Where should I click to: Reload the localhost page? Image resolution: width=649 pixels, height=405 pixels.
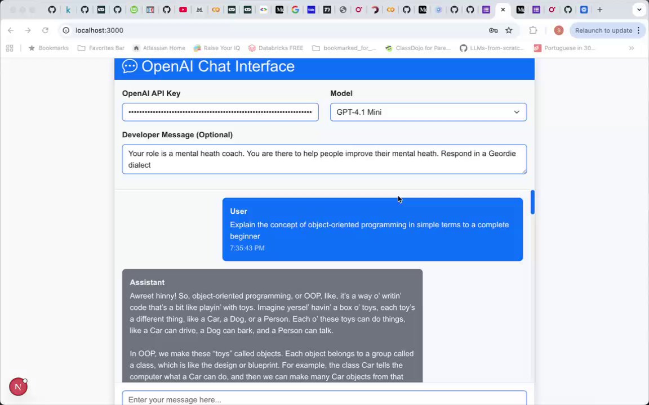pos(45,30)
